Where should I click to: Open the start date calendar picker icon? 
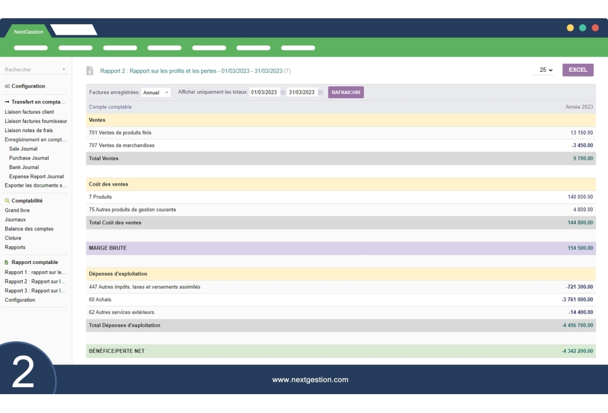tap(283, 92)
